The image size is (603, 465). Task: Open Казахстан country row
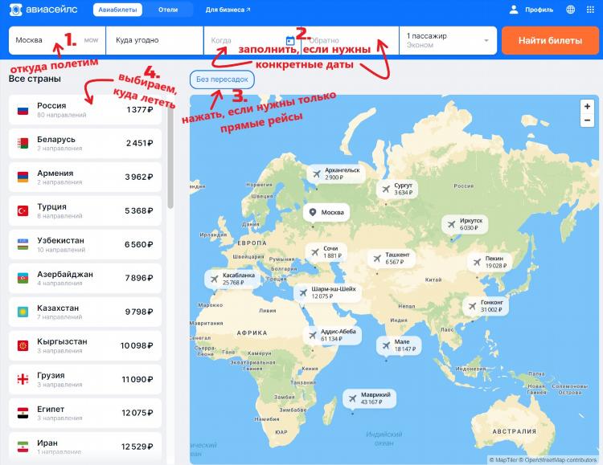point(85,312)
